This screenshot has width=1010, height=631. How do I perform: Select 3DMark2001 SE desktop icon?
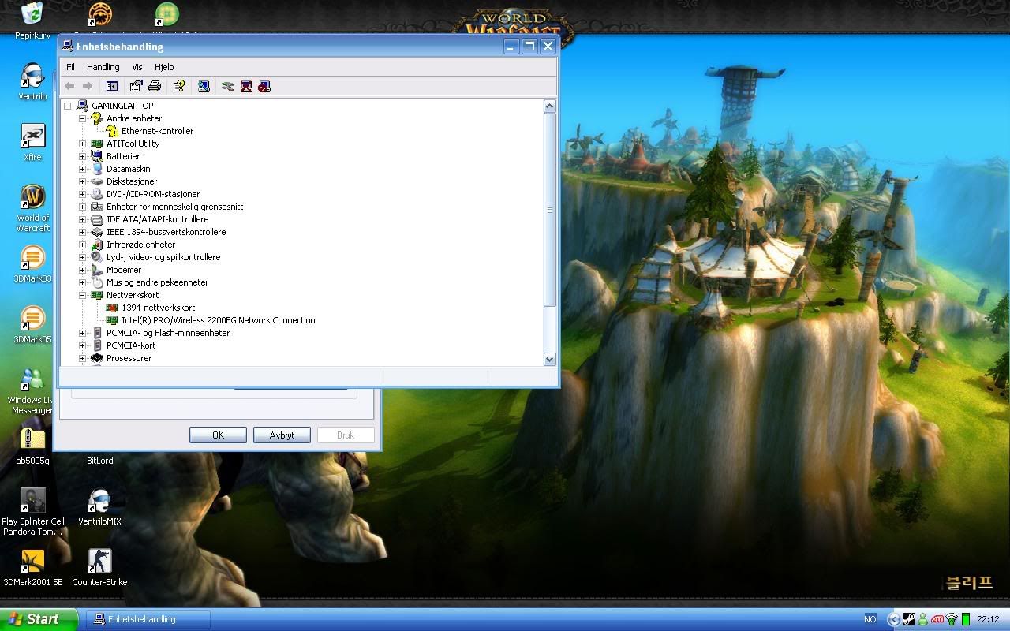tap(32, 568)
